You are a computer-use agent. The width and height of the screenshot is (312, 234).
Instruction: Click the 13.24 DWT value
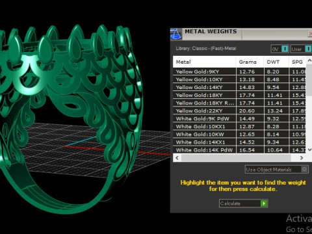click(274, 110)
